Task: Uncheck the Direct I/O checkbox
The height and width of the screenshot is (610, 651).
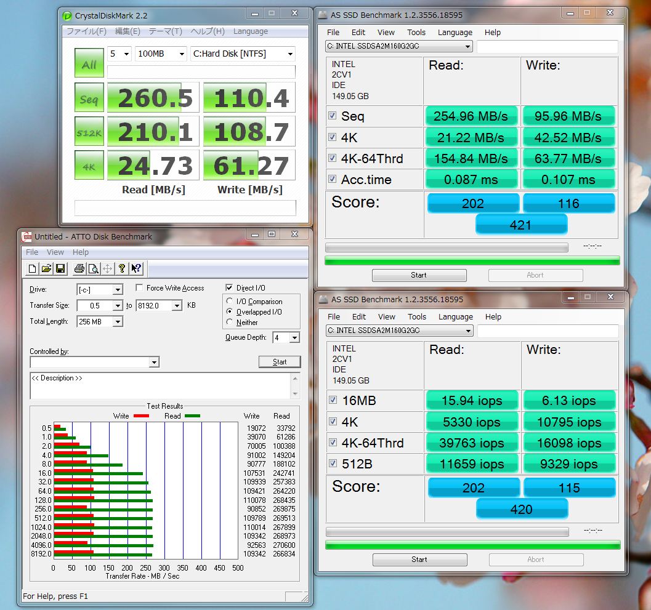Action: pos(228,287)
